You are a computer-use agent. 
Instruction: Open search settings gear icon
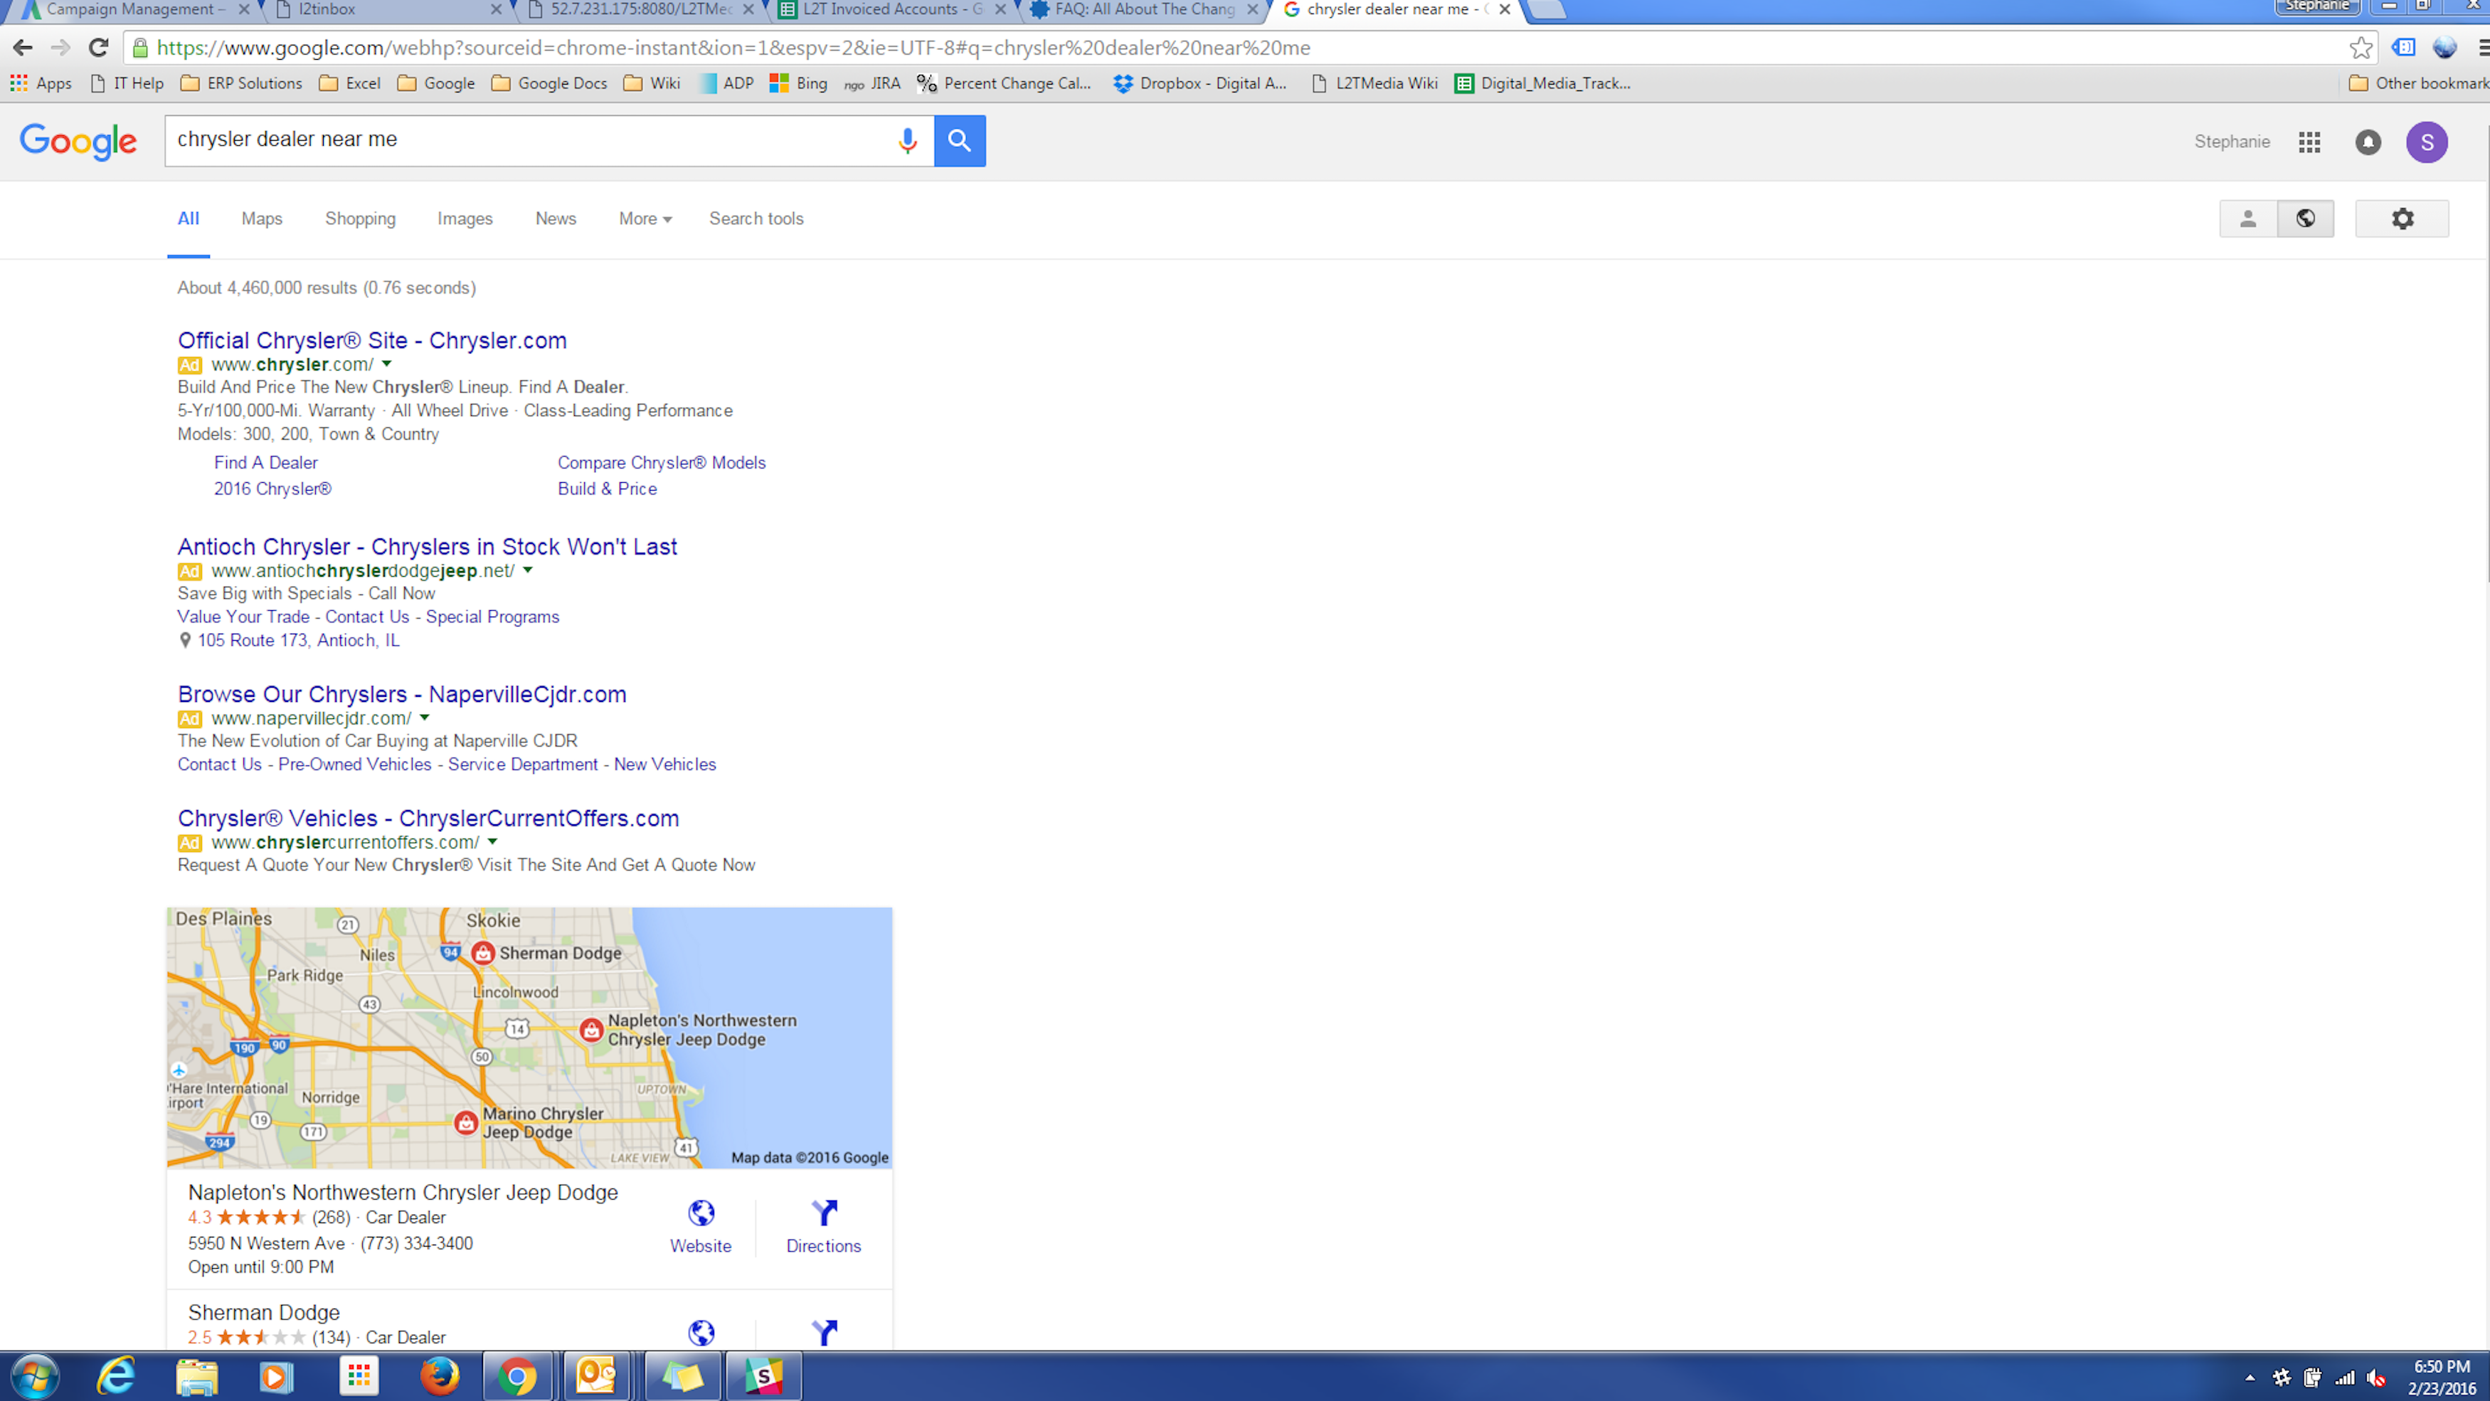[2402, 218]
